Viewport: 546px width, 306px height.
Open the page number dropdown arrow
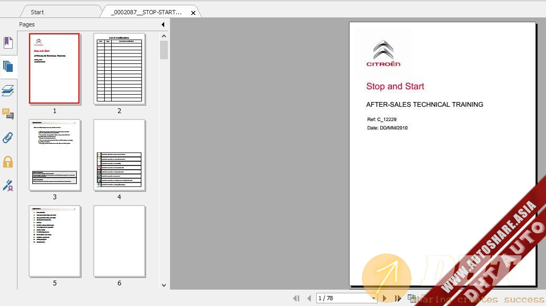point(374,299)
